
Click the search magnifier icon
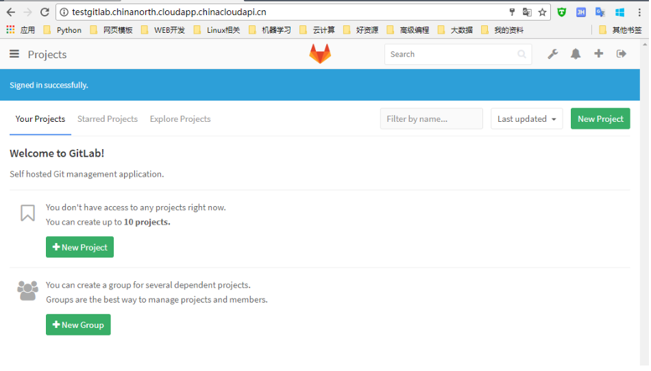pos(521,54)
